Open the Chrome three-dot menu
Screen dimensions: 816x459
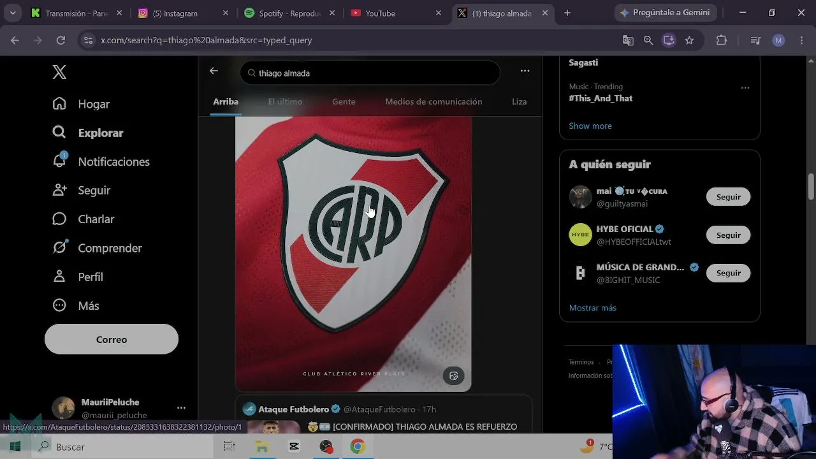coord(801,40)
